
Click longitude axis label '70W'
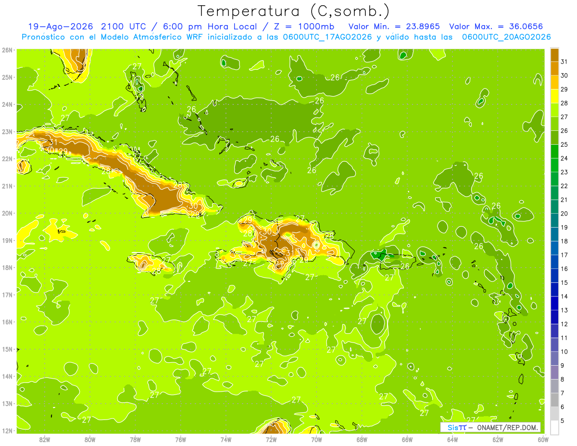click(x=316, y=439)
